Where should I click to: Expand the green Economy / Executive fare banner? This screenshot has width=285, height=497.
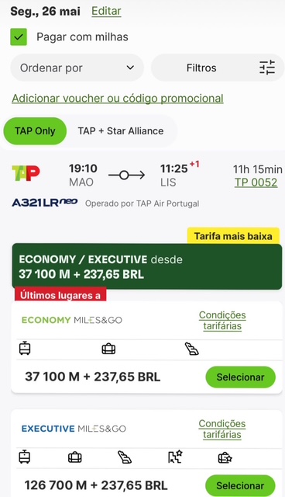[x=147, y=266]
